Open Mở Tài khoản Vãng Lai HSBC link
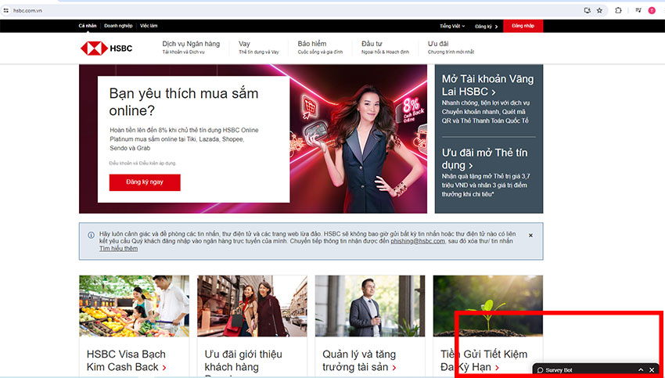Image resolution: width=665 pixels, height=378 pixels. [x=487, y=85]
